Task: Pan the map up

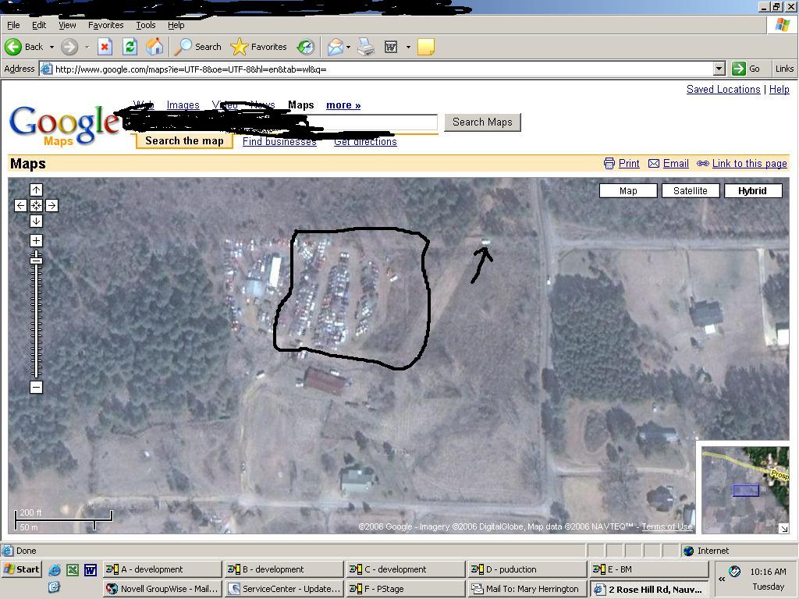Action: 36,190
